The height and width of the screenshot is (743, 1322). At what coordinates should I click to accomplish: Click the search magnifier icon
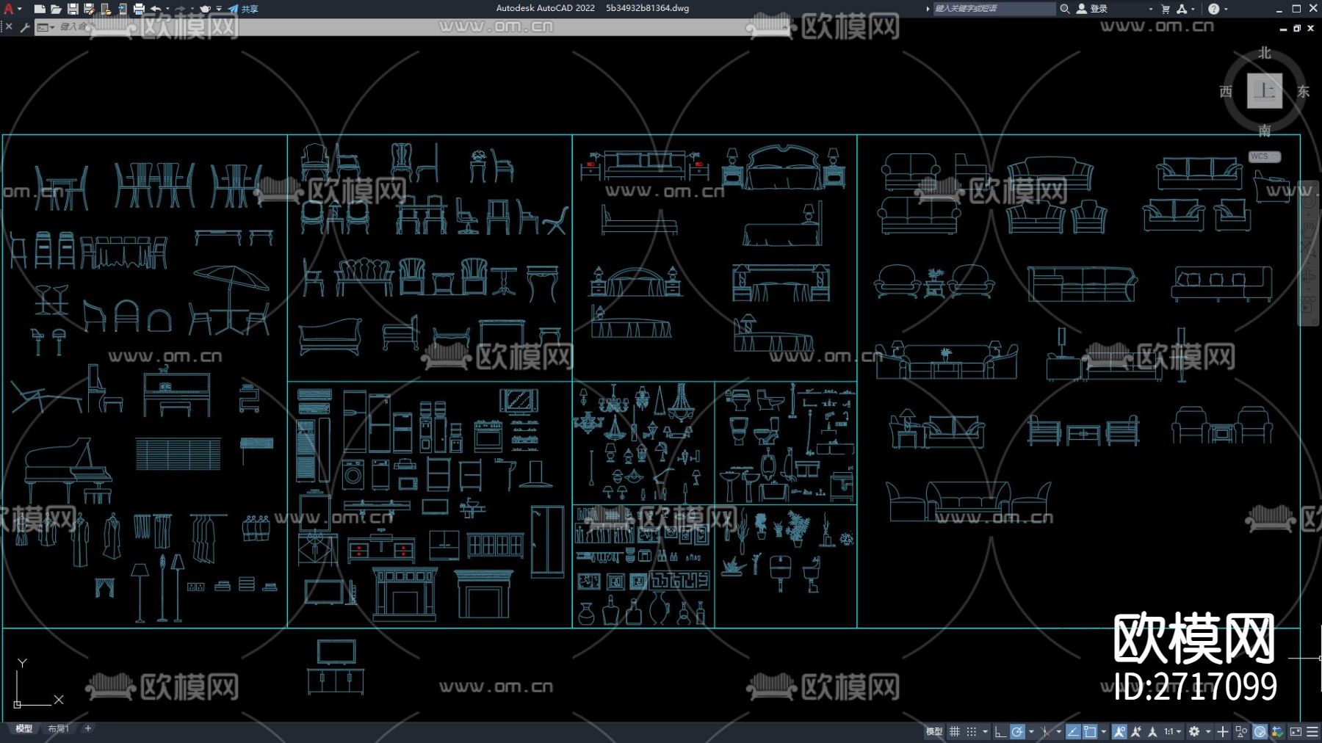click(x=1064, y=9)
